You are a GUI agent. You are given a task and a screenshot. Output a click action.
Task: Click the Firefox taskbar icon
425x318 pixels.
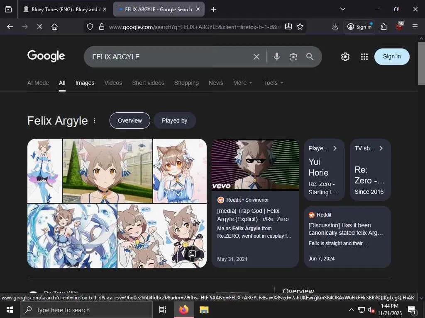point(183,310)
